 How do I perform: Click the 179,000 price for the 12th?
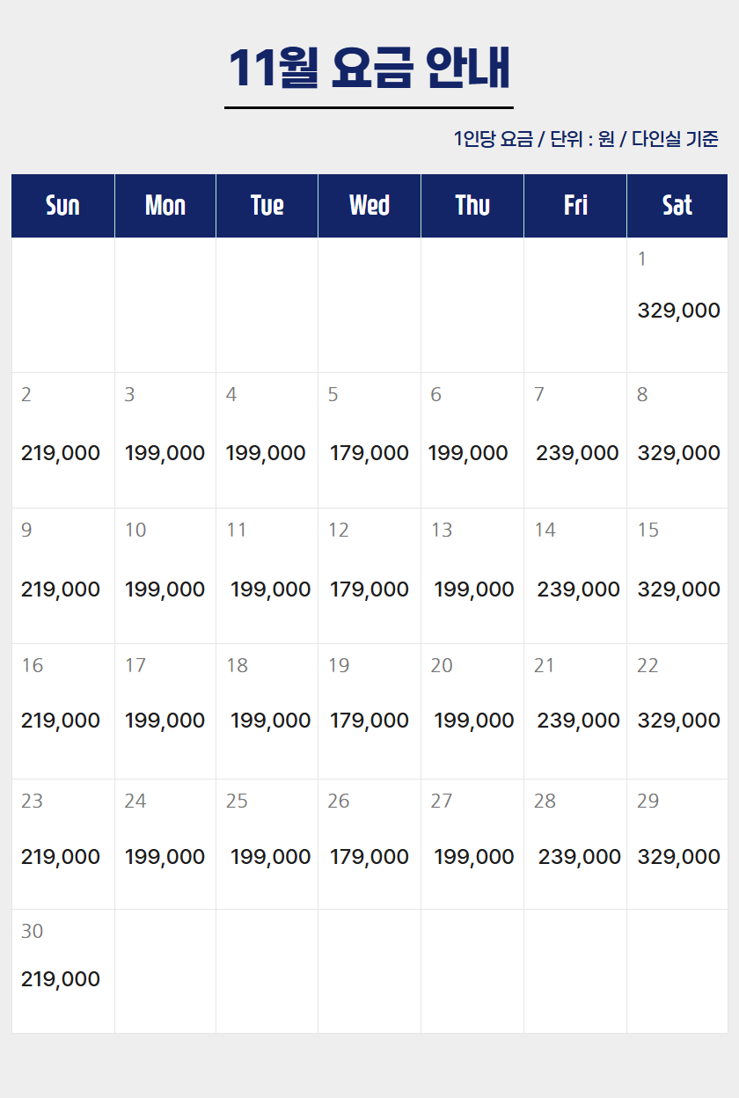pos(369,589)
